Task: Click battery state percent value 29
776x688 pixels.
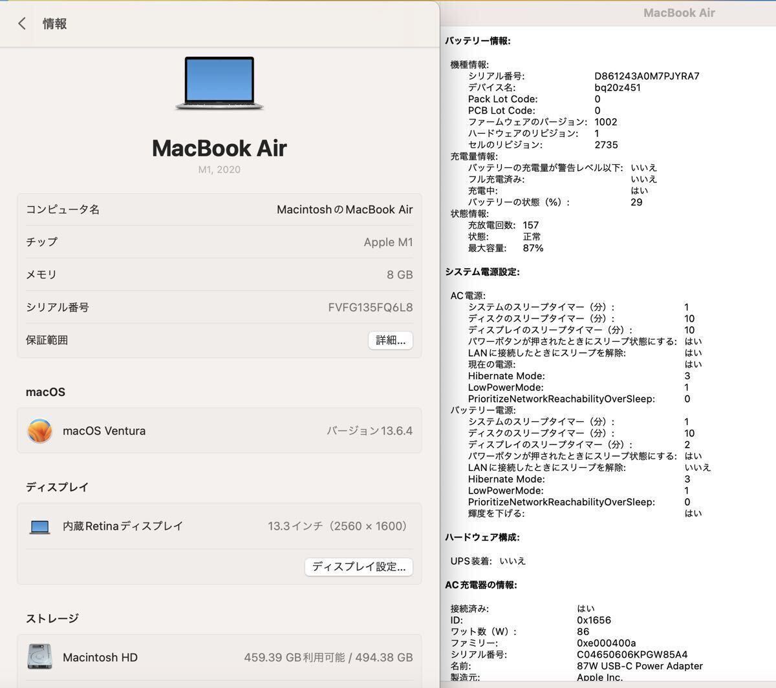Action: click(636, 202)
